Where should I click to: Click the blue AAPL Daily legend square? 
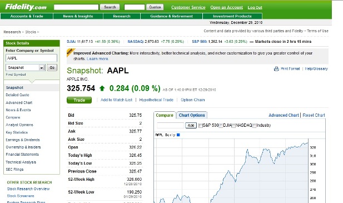click(x=178, y=135)
